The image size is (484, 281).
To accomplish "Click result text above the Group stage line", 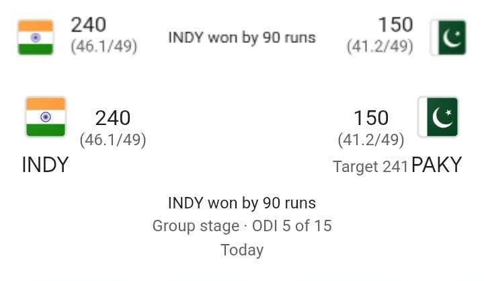I will coord(242,203).
